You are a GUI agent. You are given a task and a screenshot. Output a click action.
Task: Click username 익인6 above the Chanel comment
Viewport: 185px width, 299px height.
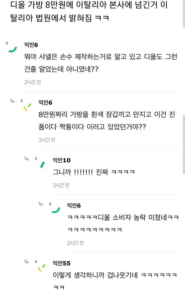point(31,45)
